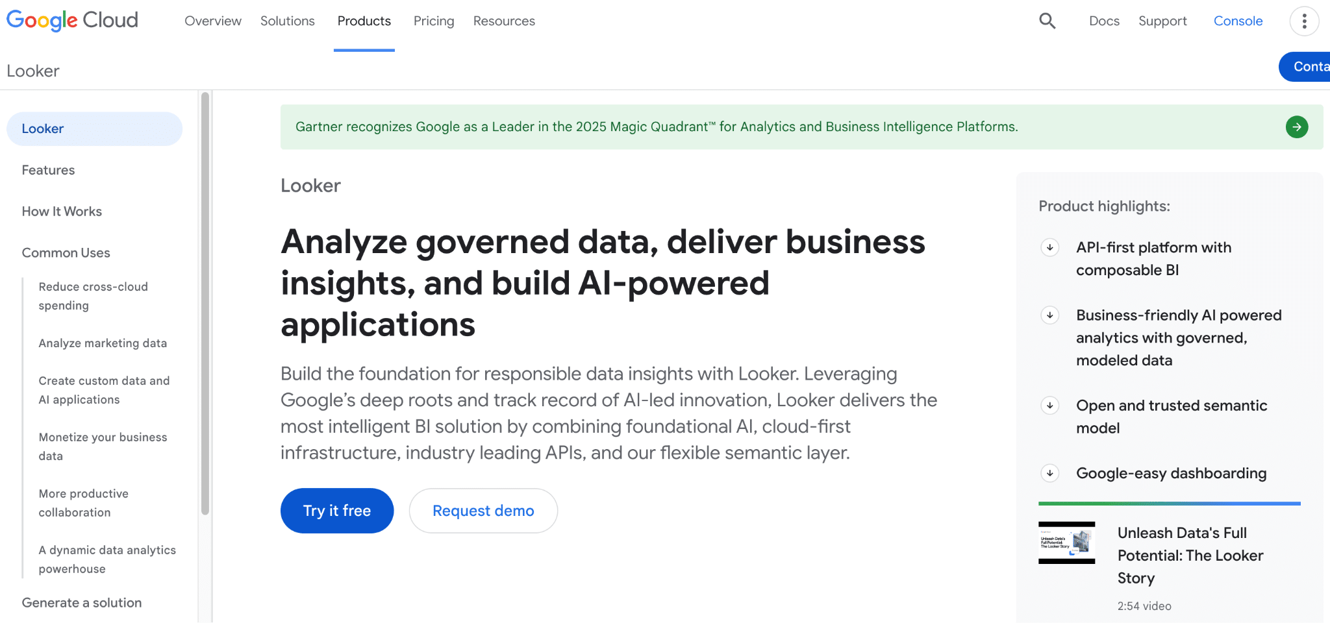
Task: Expand Business-friendly AI powered analytics highlight
Action: pyautogui.click(x=1049, y=315)
